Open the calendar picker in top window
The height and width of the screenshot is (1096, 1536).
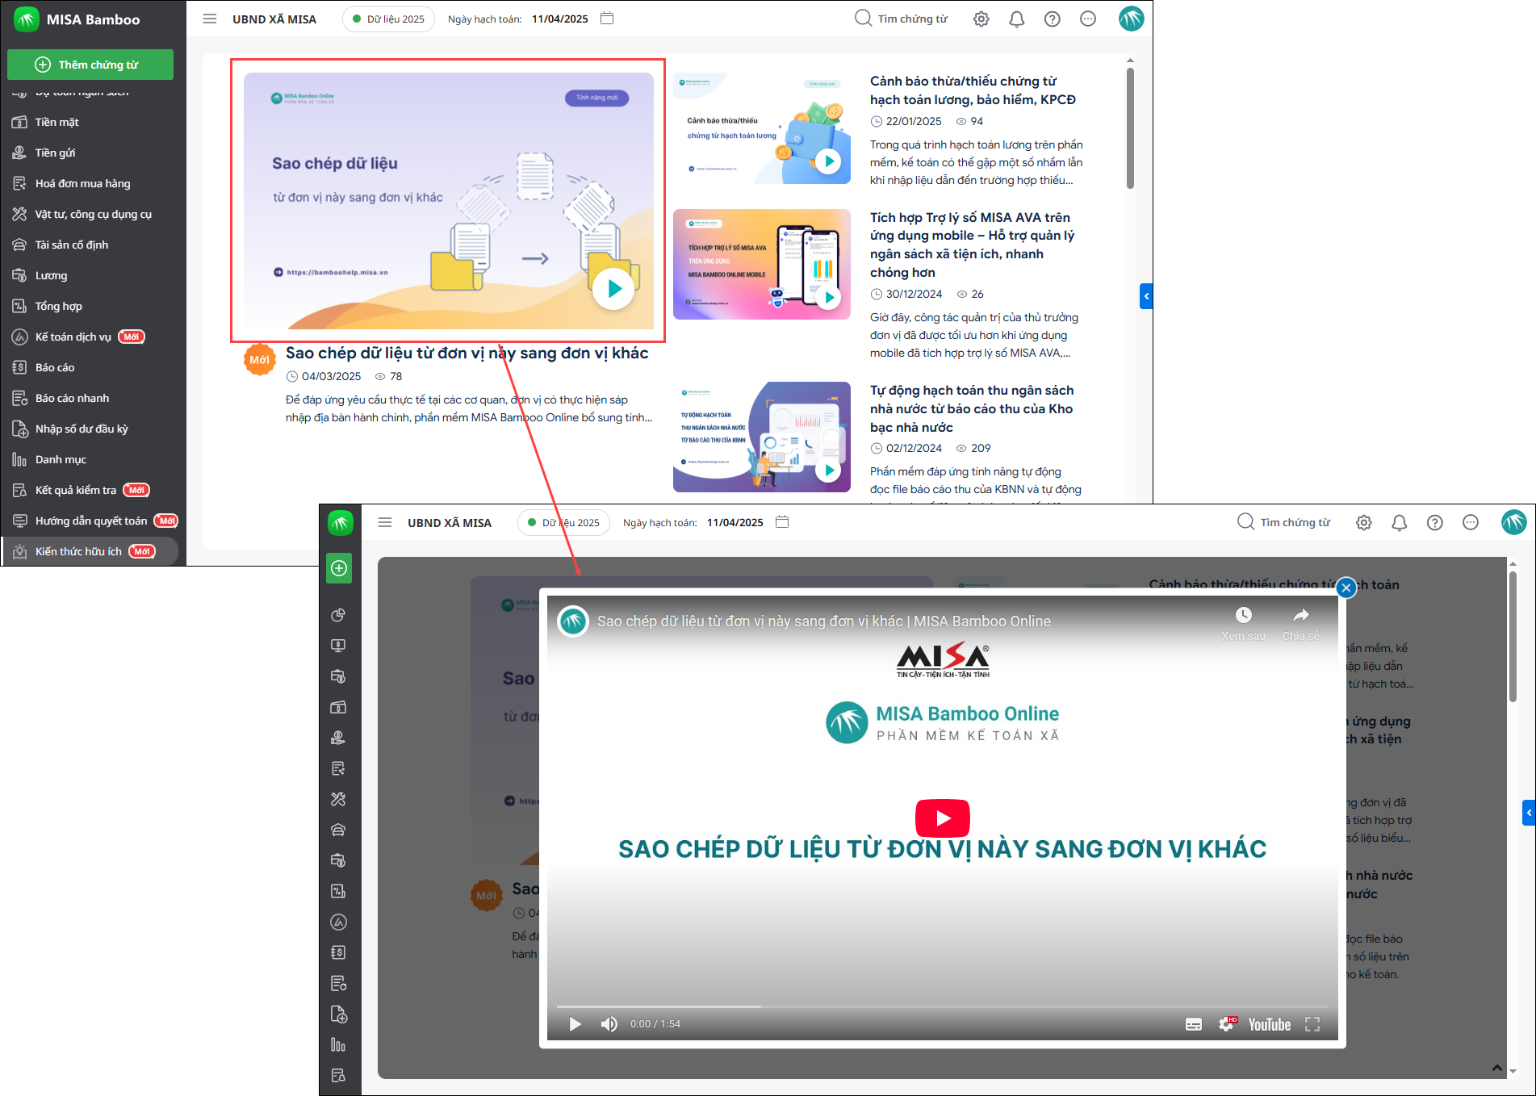pyautogui.click(x=608, y=18)
